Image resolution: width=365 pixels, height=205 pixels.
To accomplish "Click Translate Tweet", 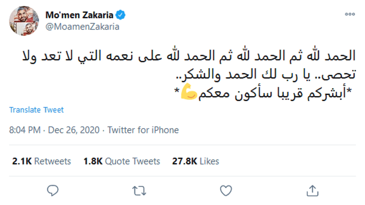I will click(x=36, y=110).
